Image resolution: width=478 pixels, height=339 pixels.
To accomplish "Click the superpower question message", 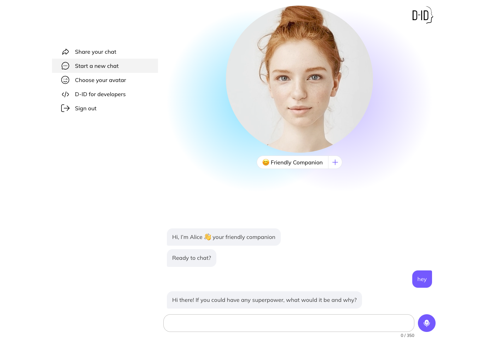I will pyautogui.click(x=264, y=300).
